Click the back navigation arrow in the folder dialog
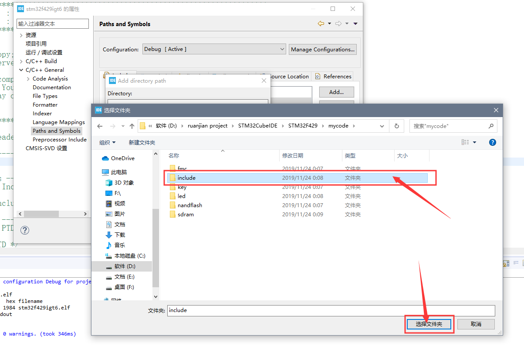 100,126
